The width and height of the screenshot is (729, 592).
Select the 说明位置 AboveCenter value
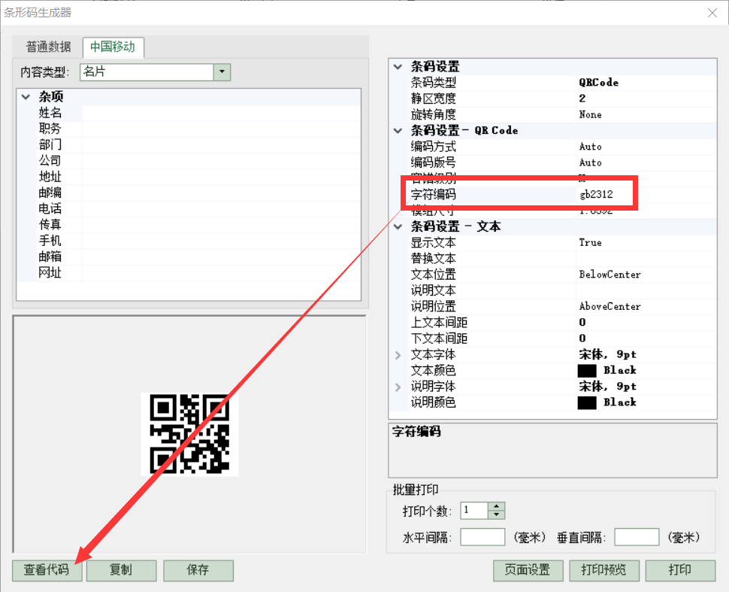[646, 307]
